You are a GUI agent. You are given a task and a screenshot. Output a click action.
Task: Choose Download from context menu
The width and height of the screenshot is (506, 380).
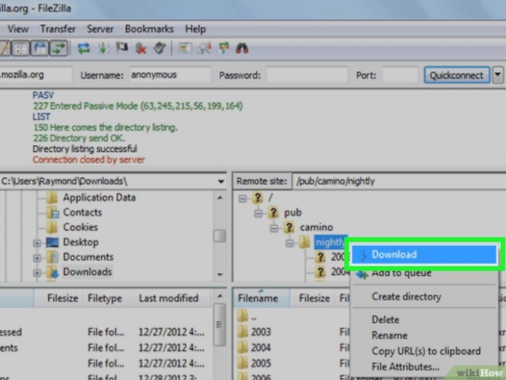tap(424, 255)
